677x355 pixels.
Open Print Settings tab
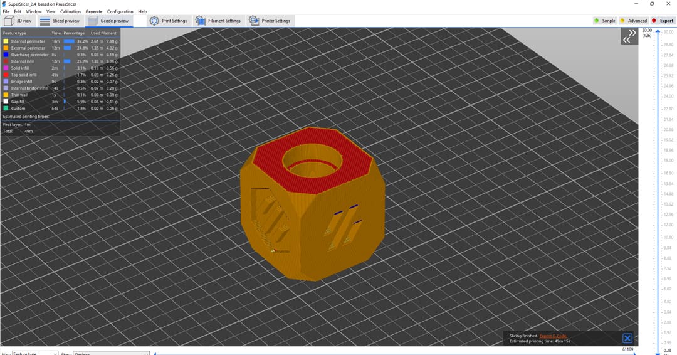[x=169, y=21]
